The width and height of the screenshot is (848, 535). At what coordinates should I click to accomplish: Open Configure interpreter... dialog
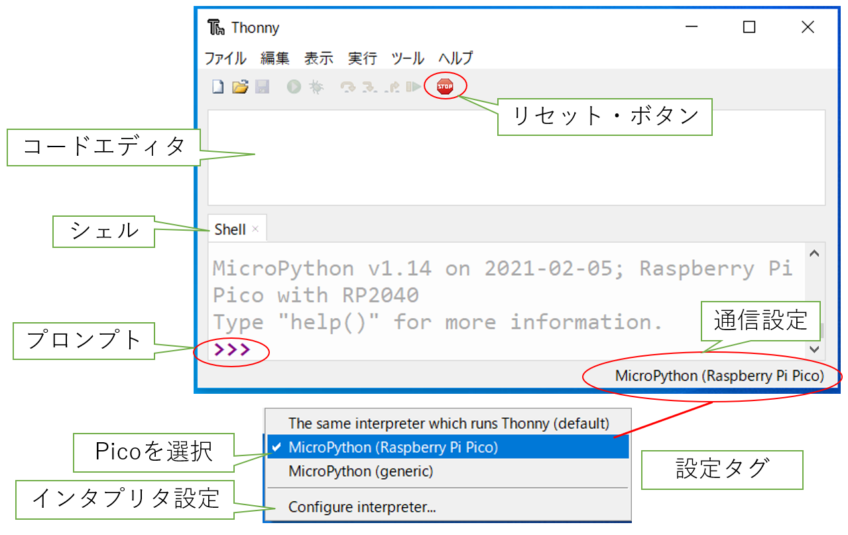point(448,508)
